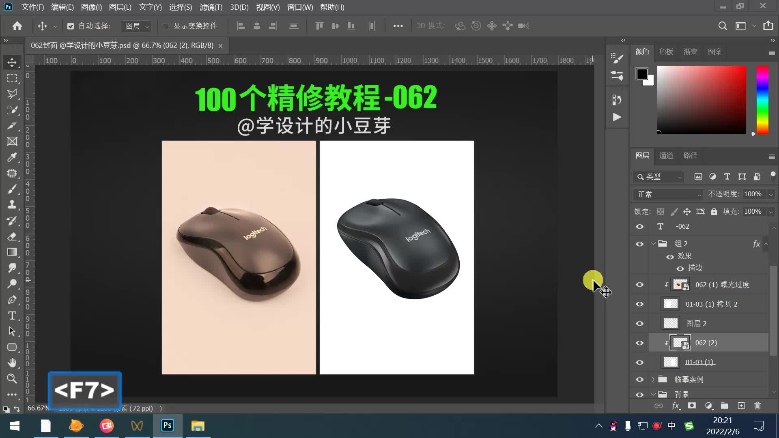The height and width of the screenshot is (438, 779).
Task: Click the 显示变换控件 checkbox
Action: click(x=166, y=26)
